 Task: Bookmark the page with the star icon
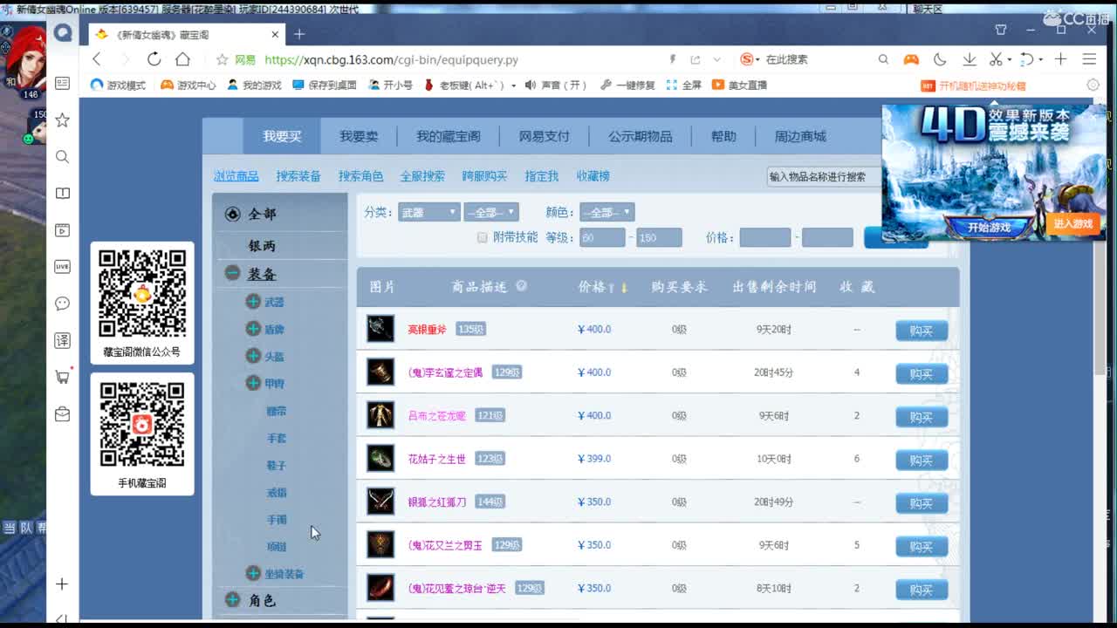tap(222, 60)
